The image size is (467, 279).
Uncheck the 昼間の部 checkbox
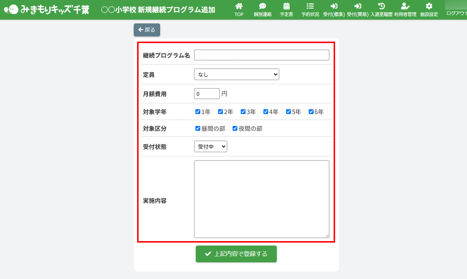pyautogui.click(x=198, y=129)
